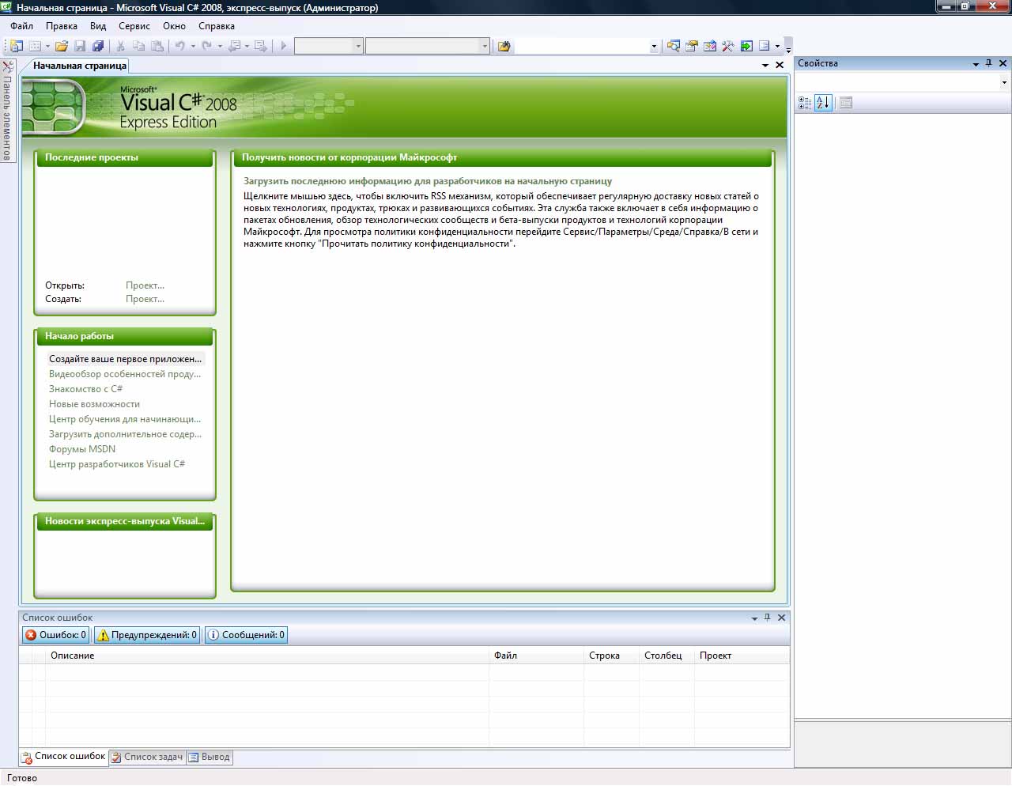Image resolution: width=1012 pixels, height=786 pixels.
Task: Open the Центр разработчиков Visual C# link
Action: (x=117, y=464)
